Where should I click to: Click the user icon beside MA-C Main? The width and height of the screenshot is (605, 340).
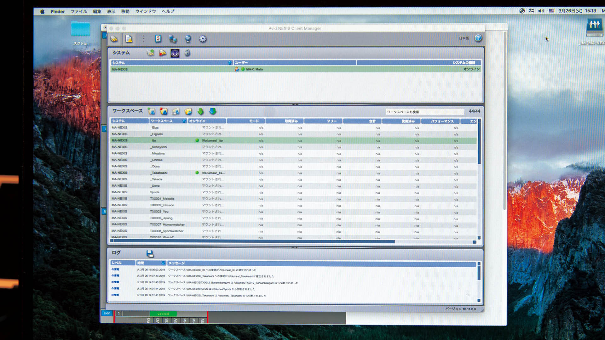coord(237,69)
